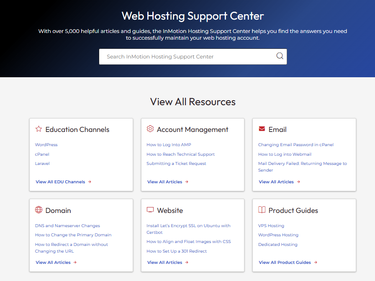Click the Product Guides card heading
This screenshot has height=281, width=375.
(x=293, y=210)
